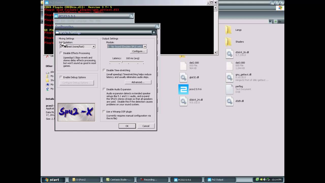Tick the Use a Winamp DSP plugin checkbox

[104, 112]
